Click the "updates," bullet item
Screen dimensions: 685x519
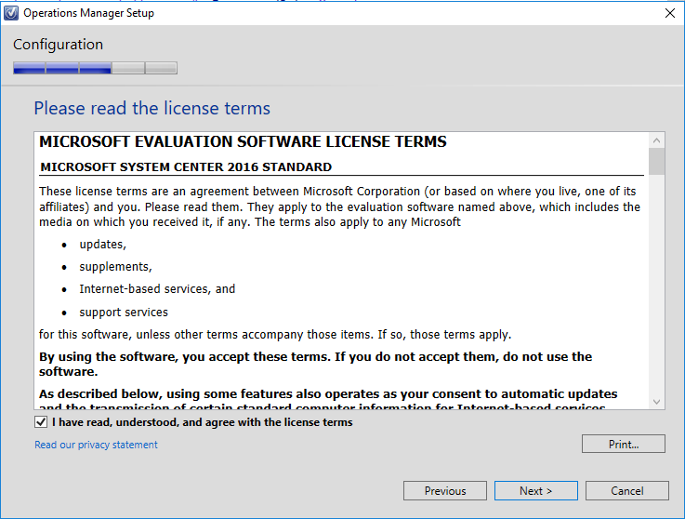(x=102, y=245)
